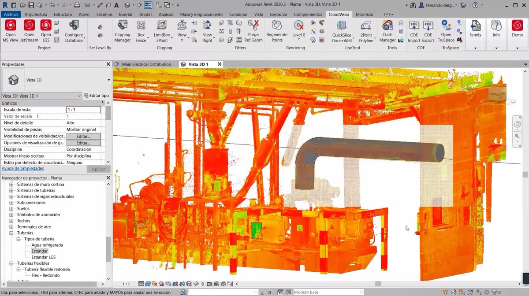Launch Open TruSpace tool
529x296 pixels.
coord(446,31)
